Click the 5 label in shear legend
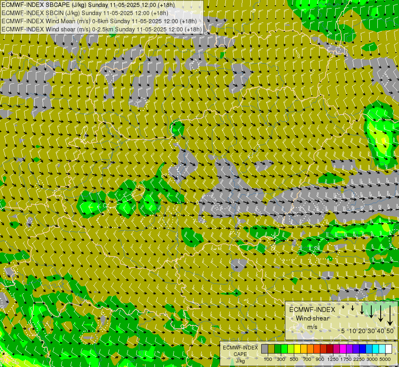399x367 pixels. click(343, 331)
